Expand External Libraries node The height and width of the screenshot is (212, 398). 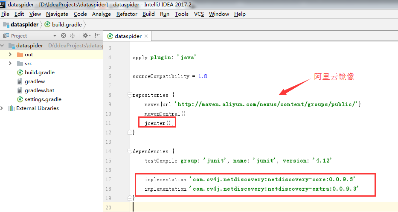2,108
